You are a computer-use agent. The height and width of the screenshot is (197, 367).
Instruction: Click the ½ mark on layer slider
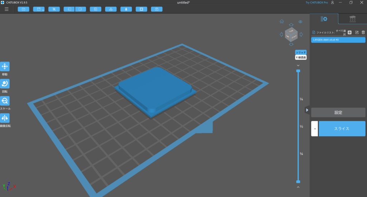click(301, 126)
